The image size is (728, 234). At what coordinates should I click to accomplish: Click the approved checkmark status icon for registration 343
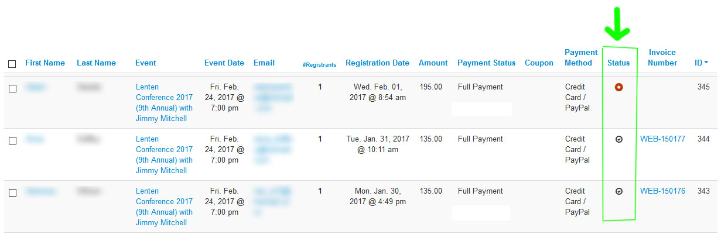(x=618, y=191)
